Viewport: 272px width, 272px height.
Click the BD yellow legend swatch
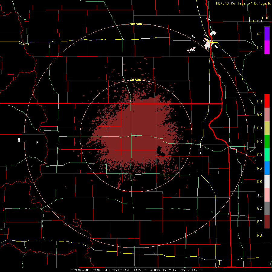click(x=267, y=128)
